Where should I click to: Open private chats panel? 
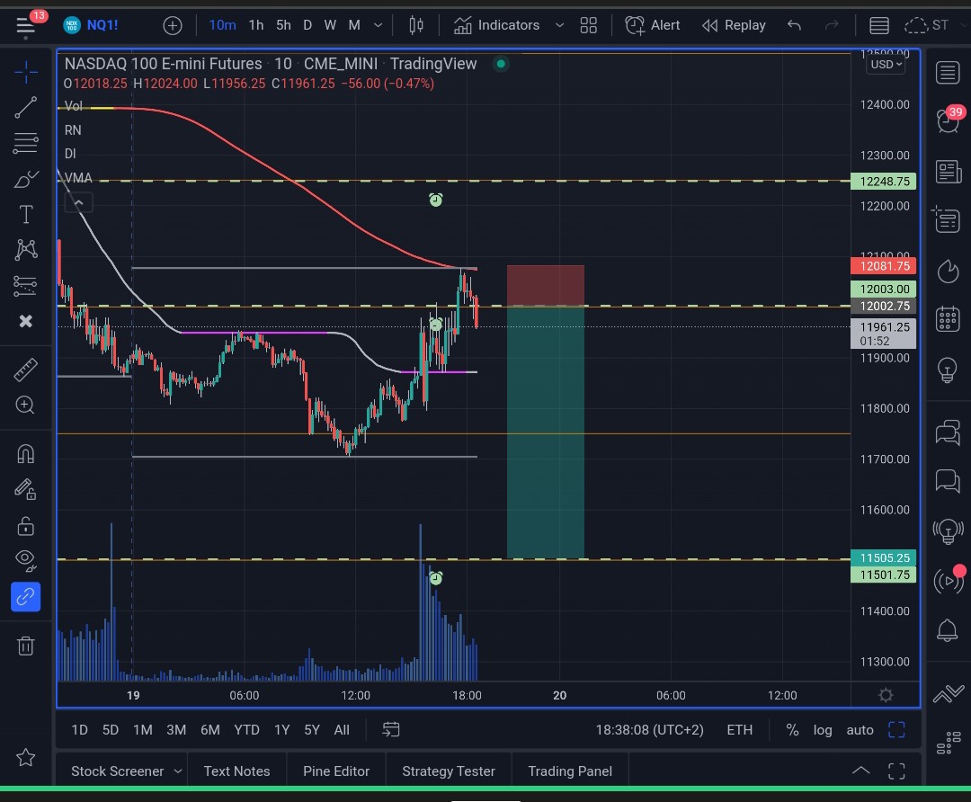948,481
